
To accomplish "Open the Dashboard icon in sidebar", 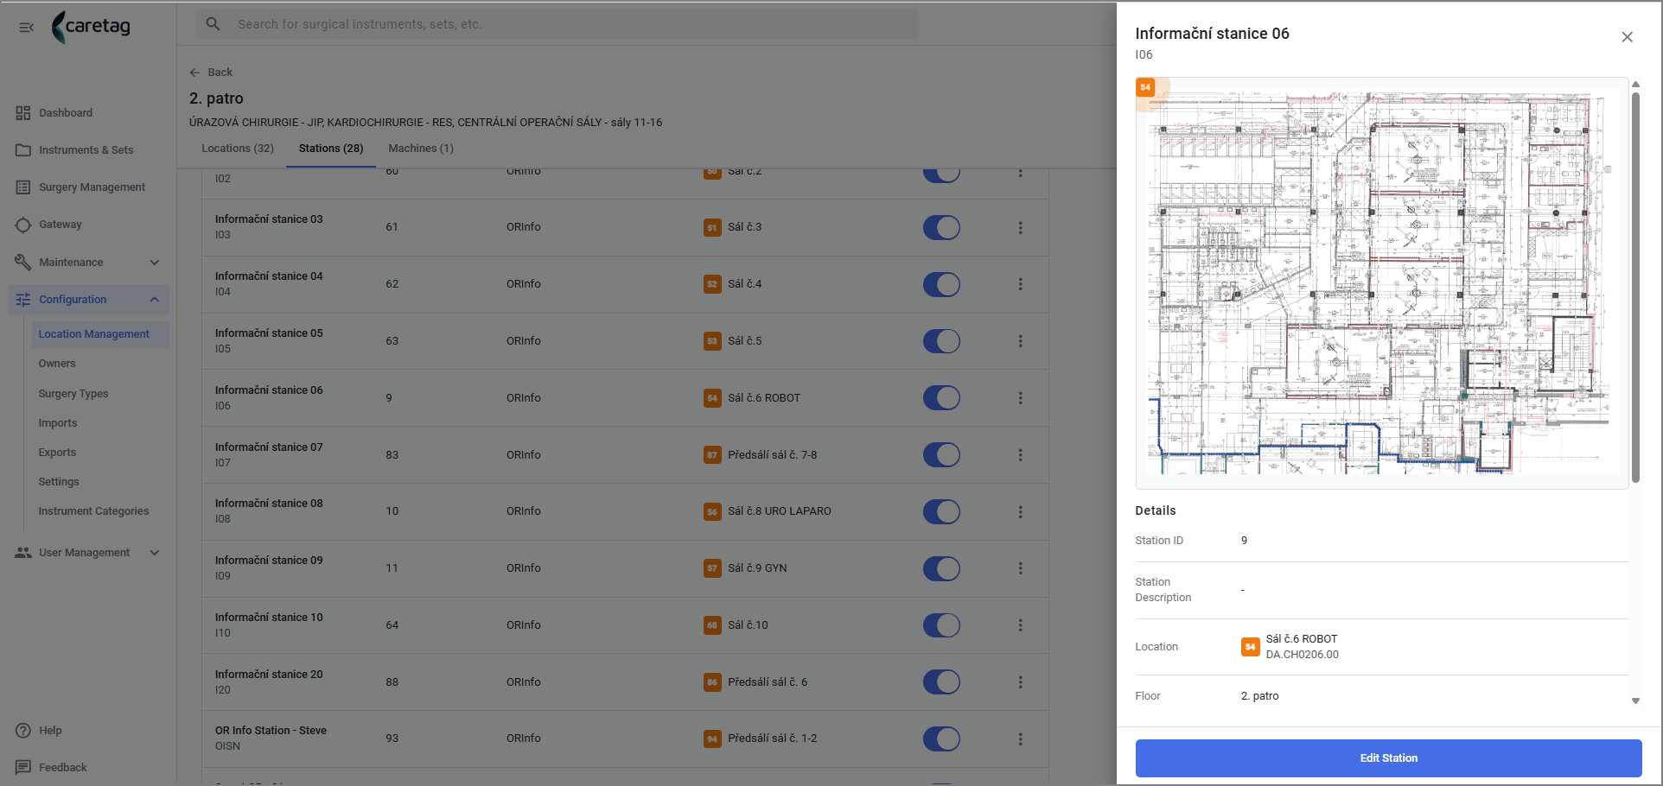I will tap(23, 113).
